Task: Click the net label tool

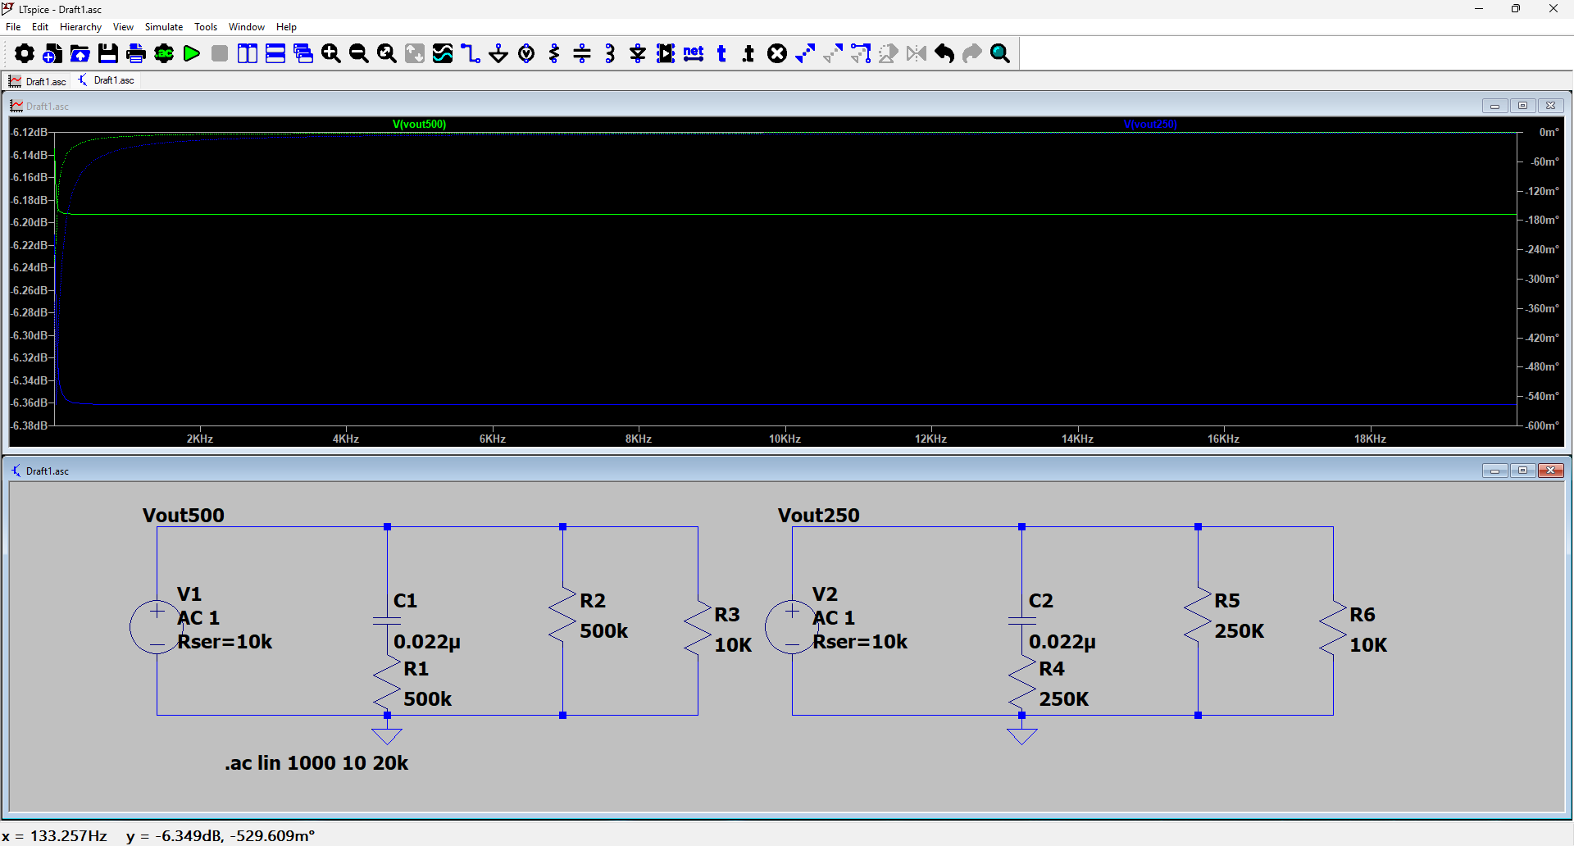Action: [x=694, y=54]
